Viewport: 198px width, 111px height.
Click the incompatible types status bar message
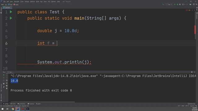pos(16,106)
